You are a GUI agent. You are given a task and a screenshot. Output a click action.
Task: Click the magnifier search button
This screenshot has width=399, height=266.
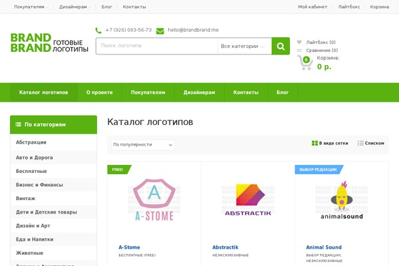(281, 46)
